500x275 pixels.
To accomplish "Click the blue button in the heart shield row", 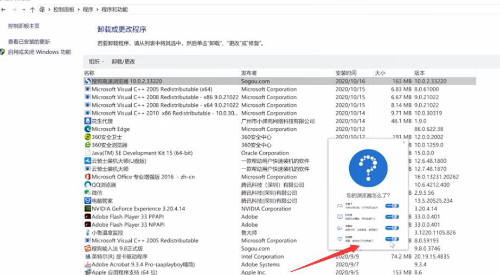I will coord(392,239).
